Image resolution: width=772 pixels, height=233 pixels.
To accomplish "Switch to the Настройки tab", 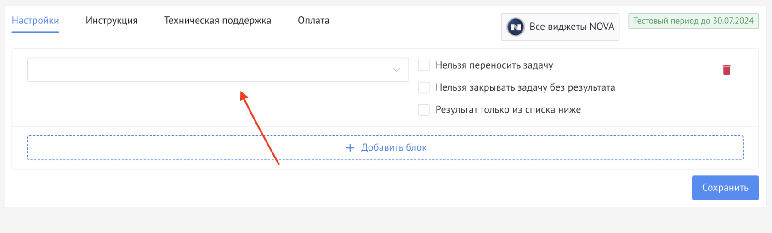I will pyautogui.click(x=35, y=21).
